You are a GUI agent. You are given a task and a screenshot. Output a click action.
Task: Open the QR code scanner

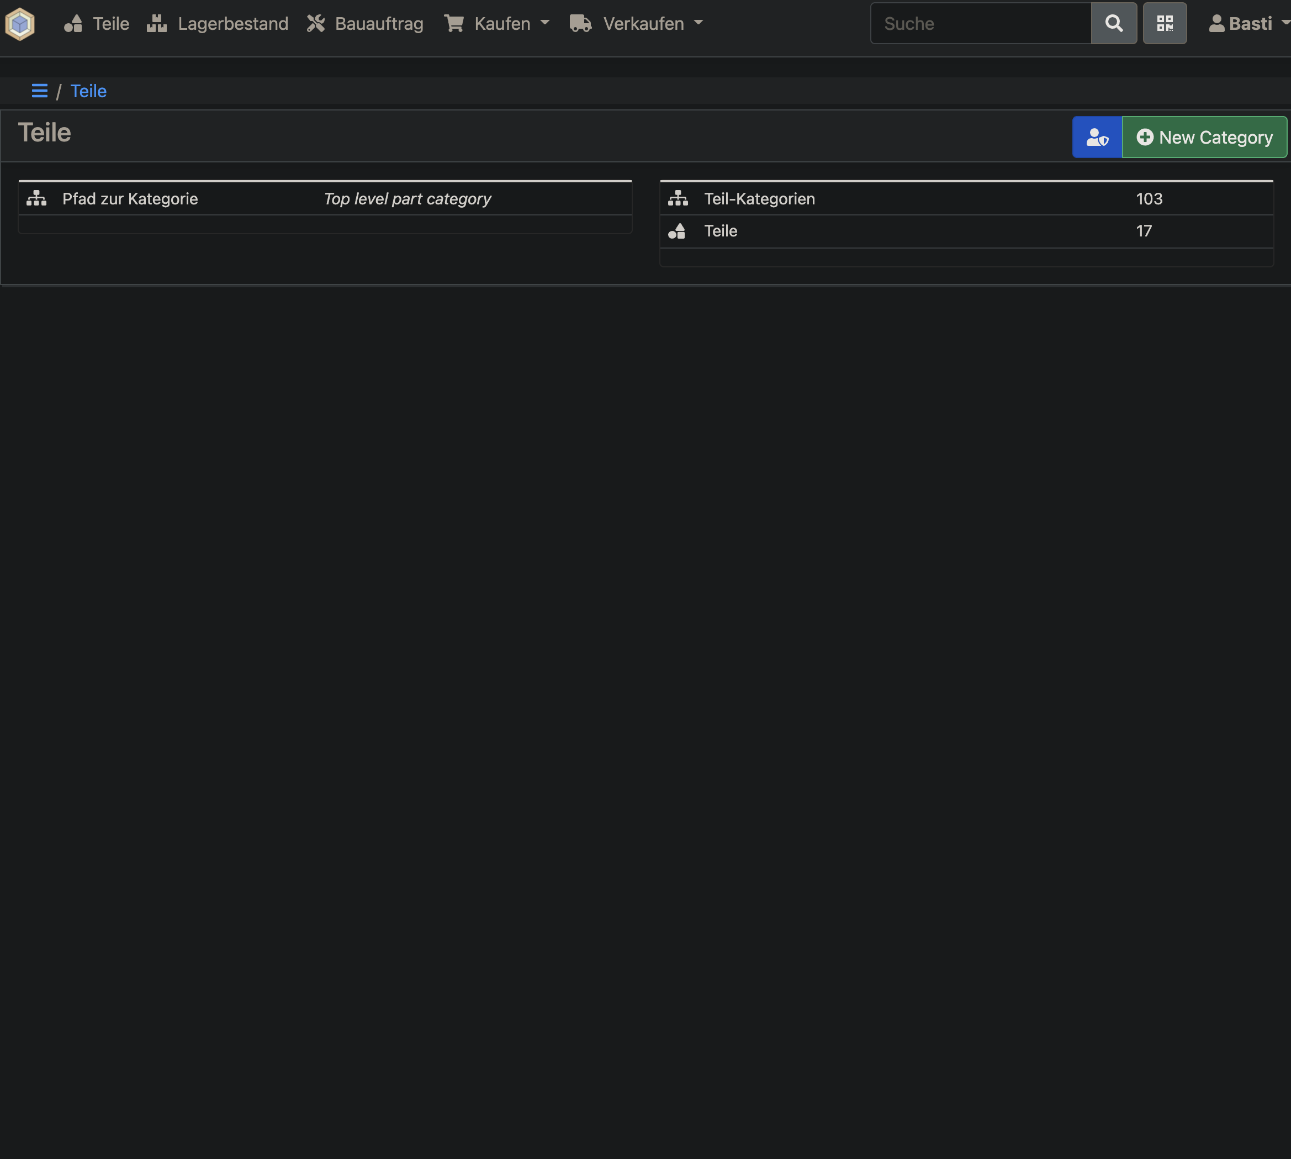(x=1166, y=24)
